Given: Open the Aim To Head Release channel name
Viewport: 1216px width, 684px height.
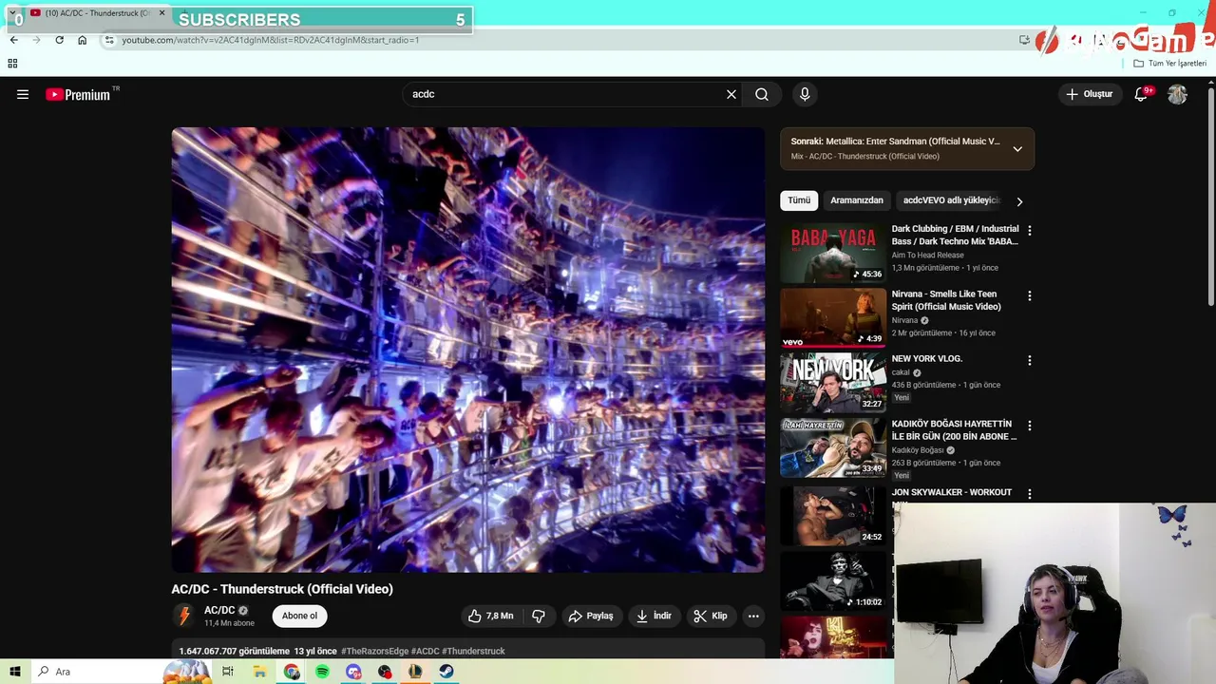Looking at the screenshot, I should (x=927, y=255).
